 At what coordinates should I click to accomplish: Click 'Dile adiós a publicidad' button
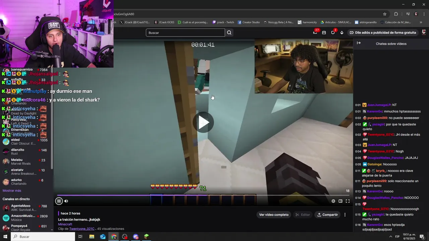click(383, 32)
